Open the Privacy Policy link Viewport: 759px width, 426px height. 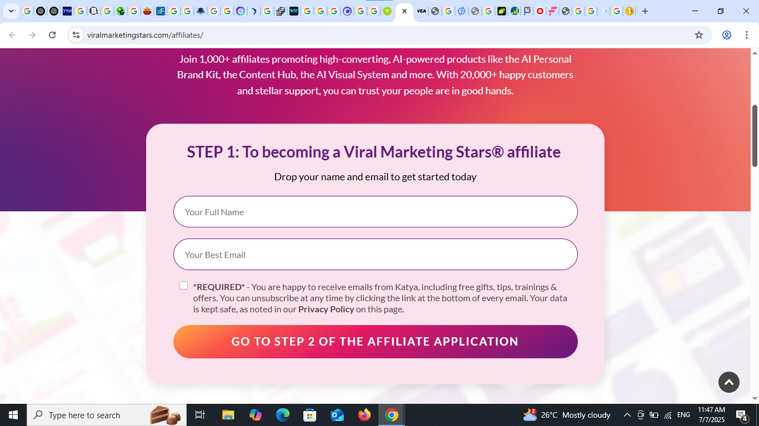coord(326,309)
